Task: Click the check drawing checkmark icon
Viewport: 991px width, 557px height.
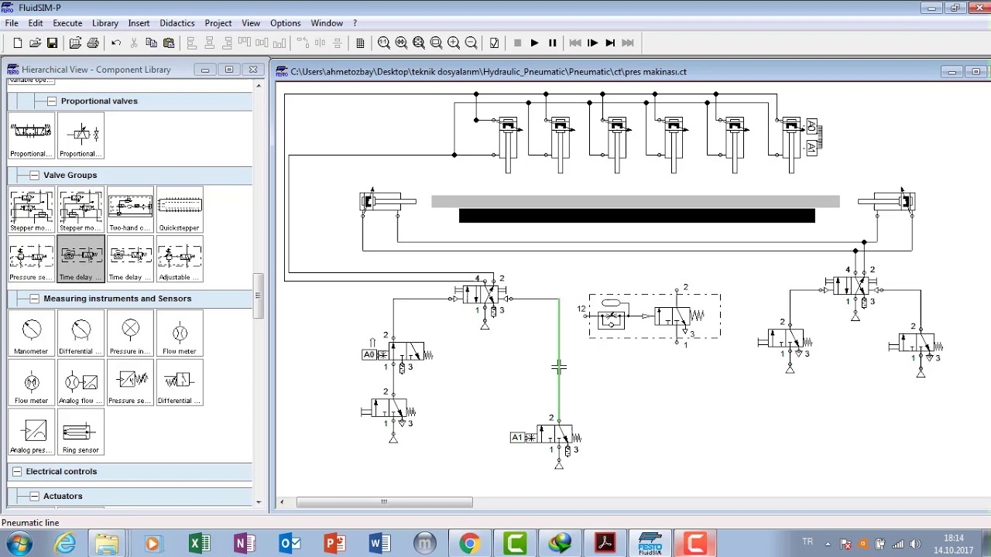Action: [x=494, y=43]
